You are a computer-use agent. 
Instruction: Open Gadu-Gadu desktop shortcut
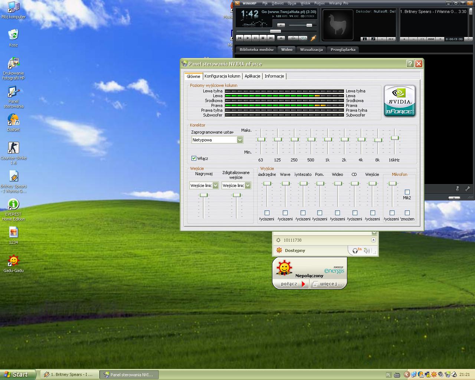coord(13,263)
